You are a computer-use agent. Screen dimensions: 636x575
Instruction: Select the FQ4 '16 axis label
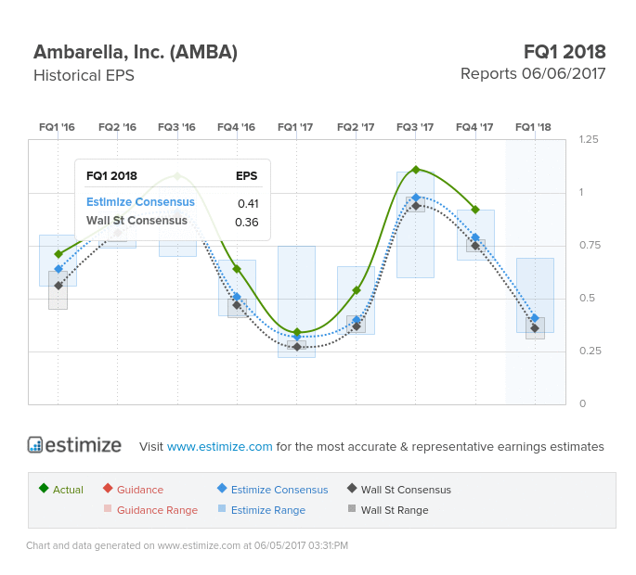point(237,127)
